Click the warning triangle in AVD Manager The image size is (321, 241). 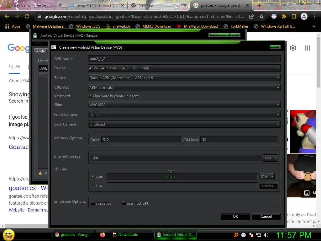point(40,173)
